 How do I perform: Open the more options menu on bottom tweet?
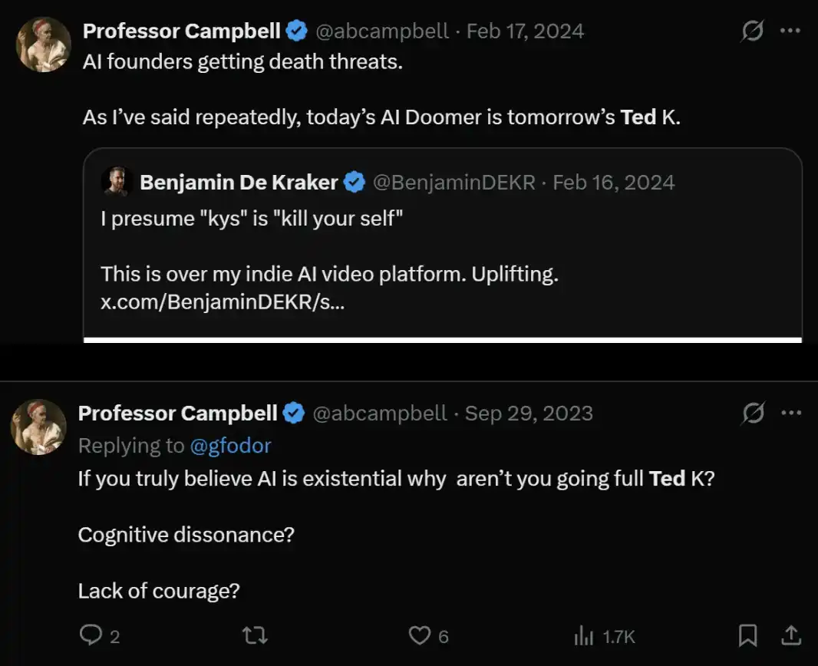790,413
